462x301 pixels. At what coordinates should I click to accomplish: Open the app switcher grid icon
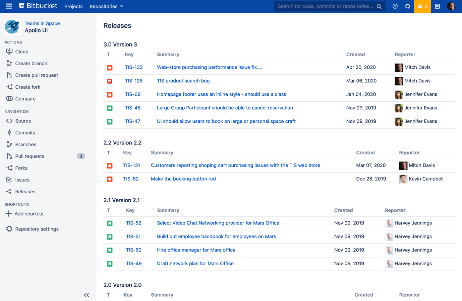coord(9,6)
